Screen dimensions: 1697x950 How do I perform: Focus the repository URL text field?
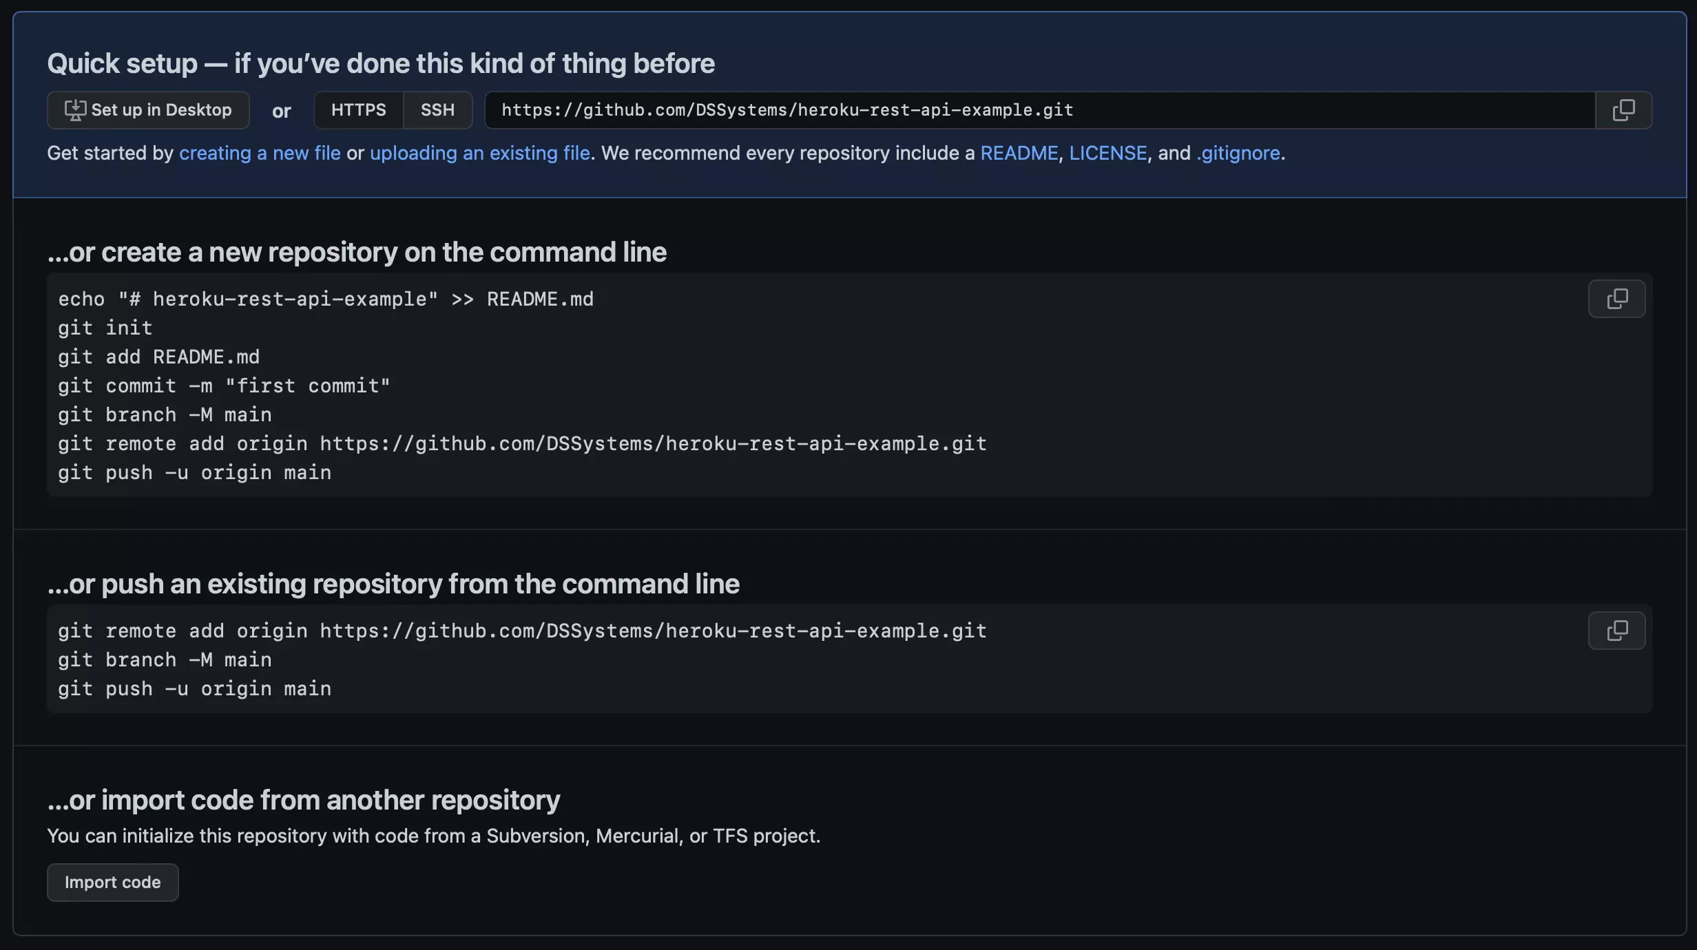1040,110
